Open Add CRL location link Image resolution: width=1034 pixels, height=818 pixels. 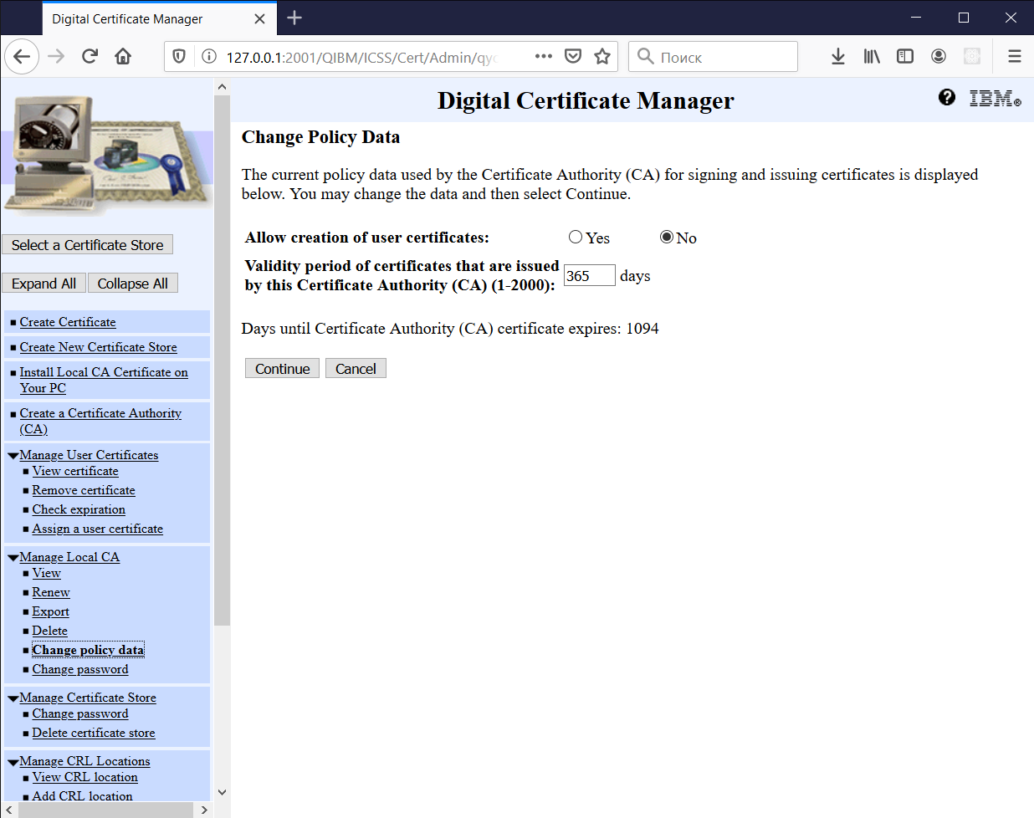(x=82, y=796)
